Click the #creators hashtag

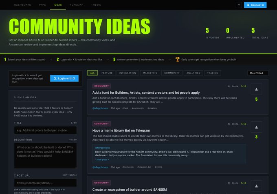point(152,108)
